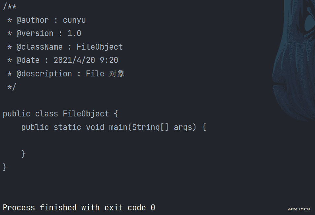Screen dimensions: 315x215
Task: Click the void return type
Action: (x=95, y=127)
